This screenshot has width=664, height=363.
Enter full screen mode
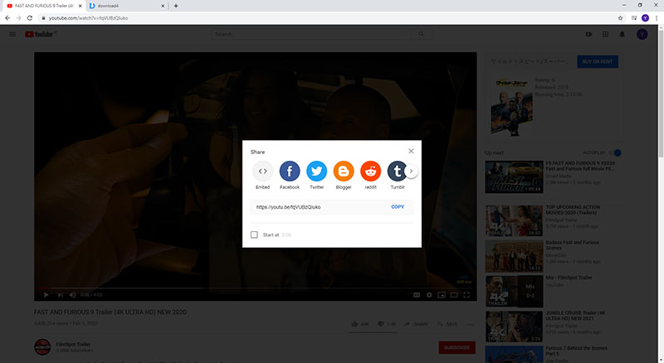pyautogui.click(x=466, y=295)
